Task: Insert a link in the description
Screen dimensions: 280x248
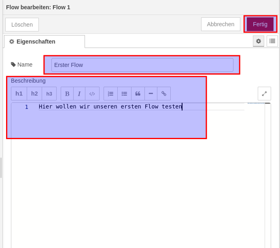Action: (x=164, y=94)
